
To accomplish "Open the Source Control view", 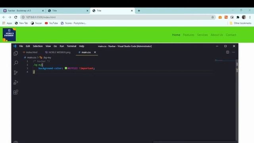I will 16,73.
